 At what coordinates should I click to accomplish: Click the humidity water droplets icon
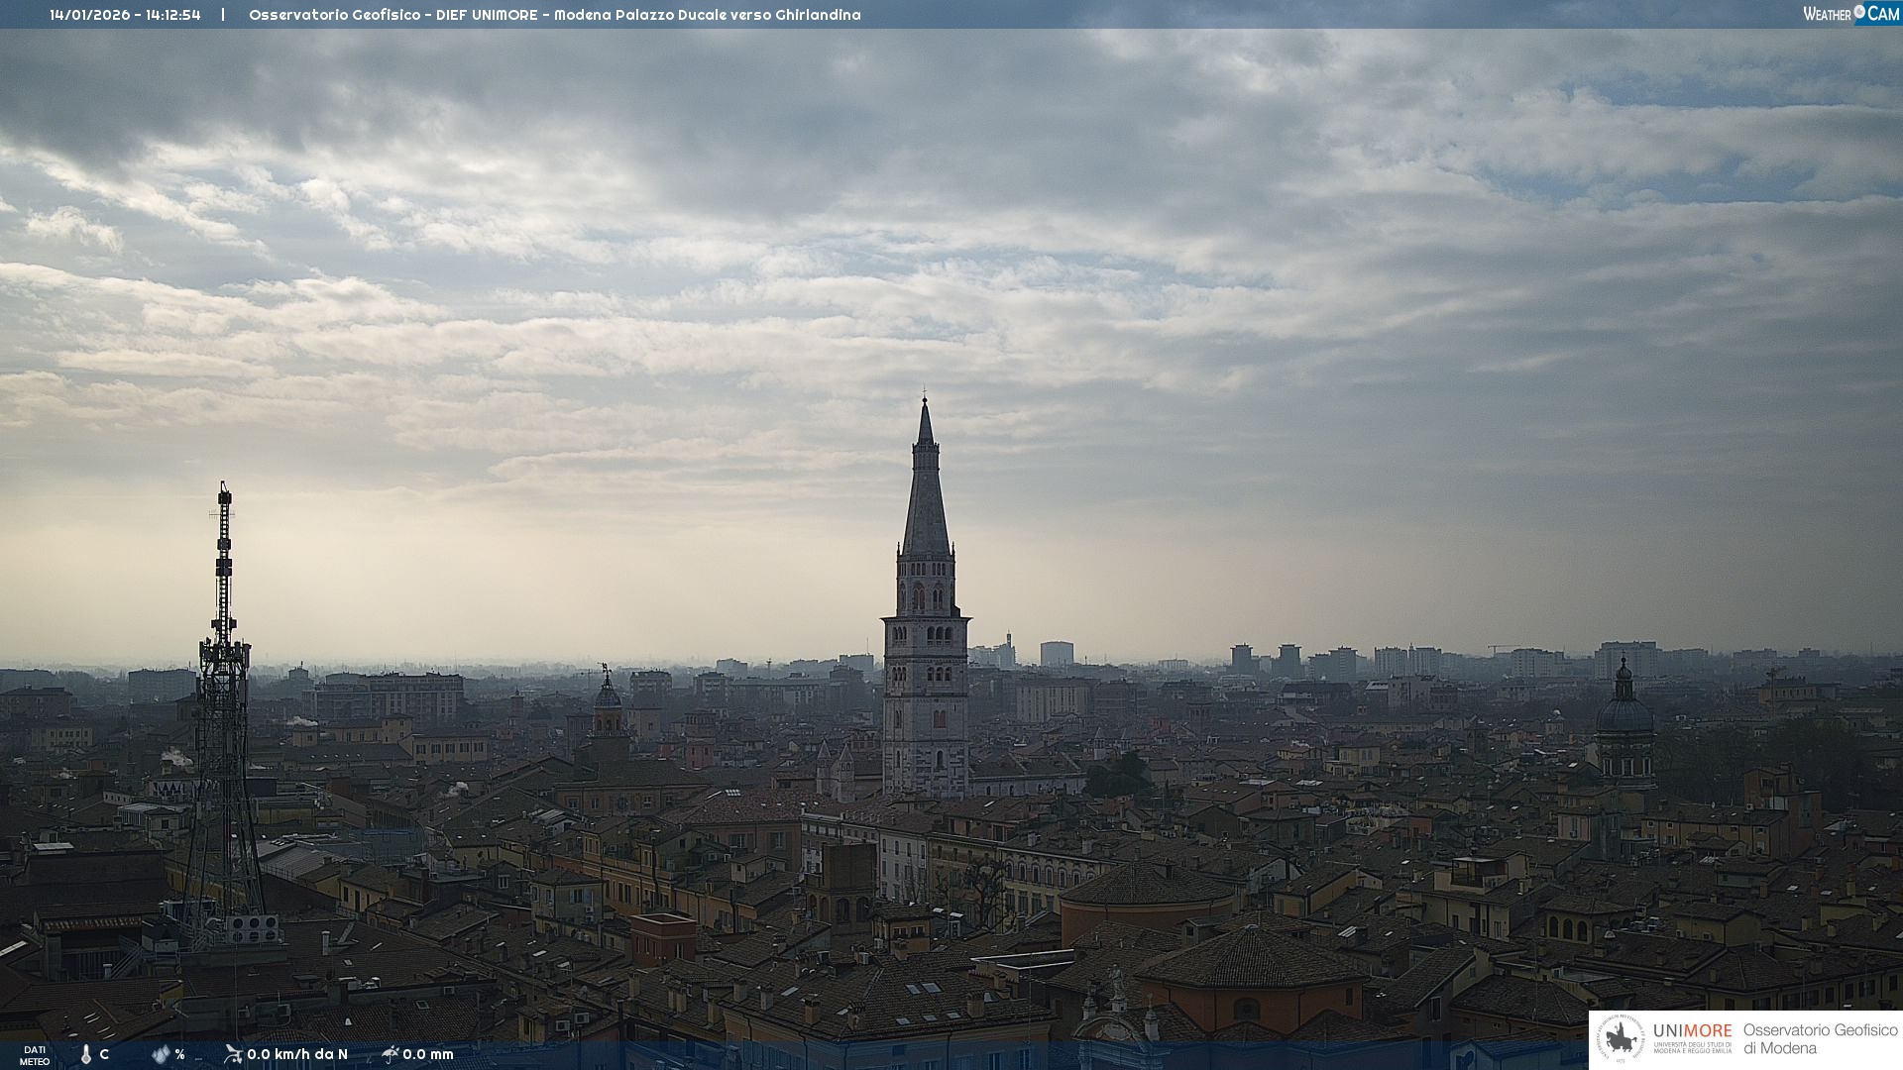tap(161, 1054)
